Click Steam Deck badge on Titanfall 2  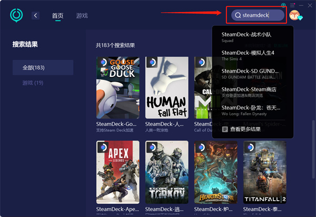(x=250, y=147)
